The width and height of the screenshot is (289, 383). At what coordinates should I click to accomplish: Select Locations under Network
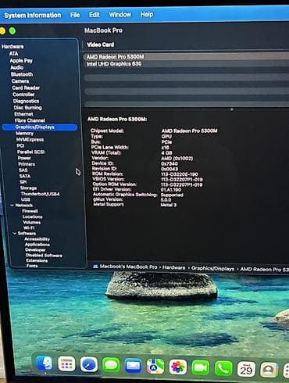click(x=33, y=217)
